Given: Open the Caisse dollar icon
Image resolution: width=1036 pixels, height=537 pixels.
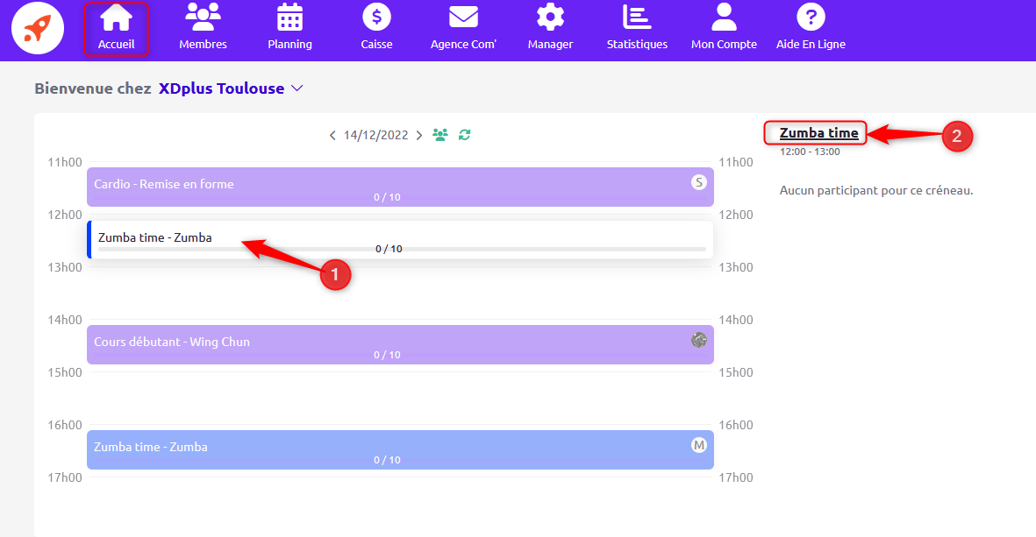Looking at the screenshot, I should (376, 29).
